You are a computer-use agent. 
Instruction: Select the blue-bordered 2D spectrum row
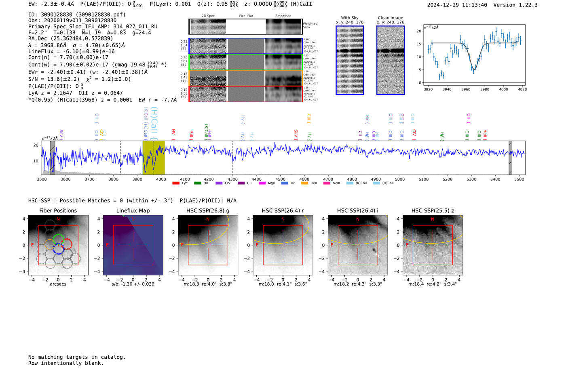(245, 46)
